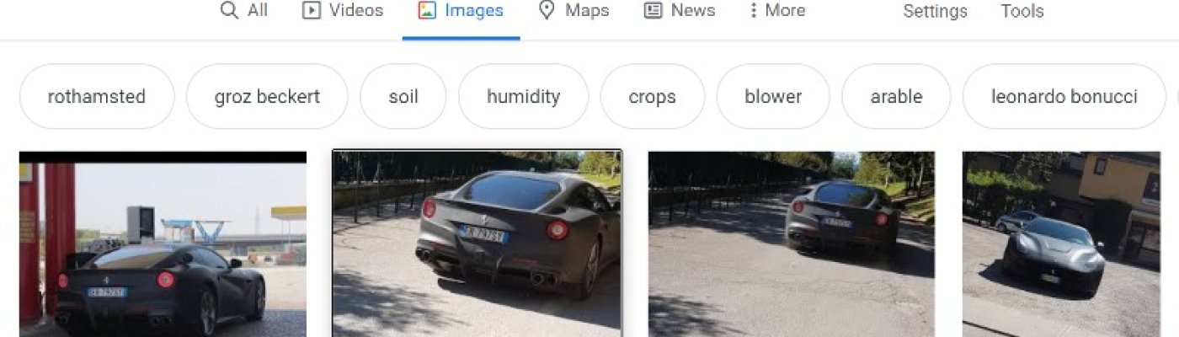Filter results by the soil chip
Viewport: 1179px width, 337px height.
coord(403,96)
